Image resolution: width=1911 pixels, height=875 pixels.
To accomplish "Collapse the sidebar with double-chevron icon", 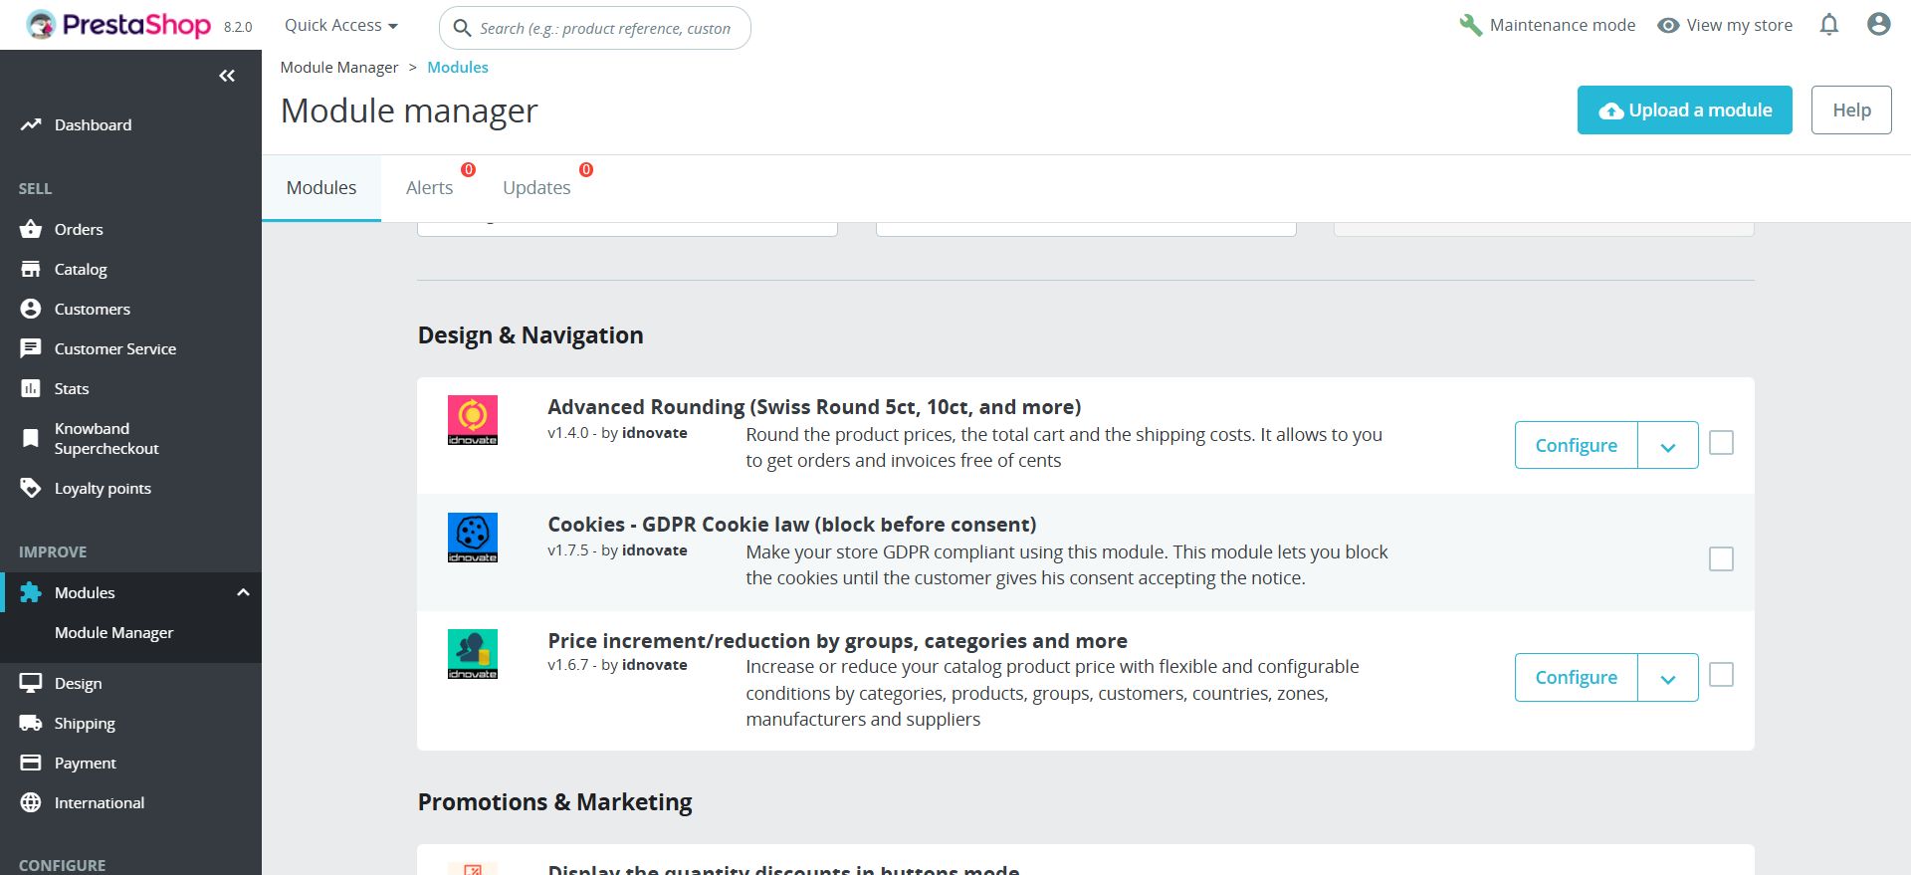I will 227,76.
